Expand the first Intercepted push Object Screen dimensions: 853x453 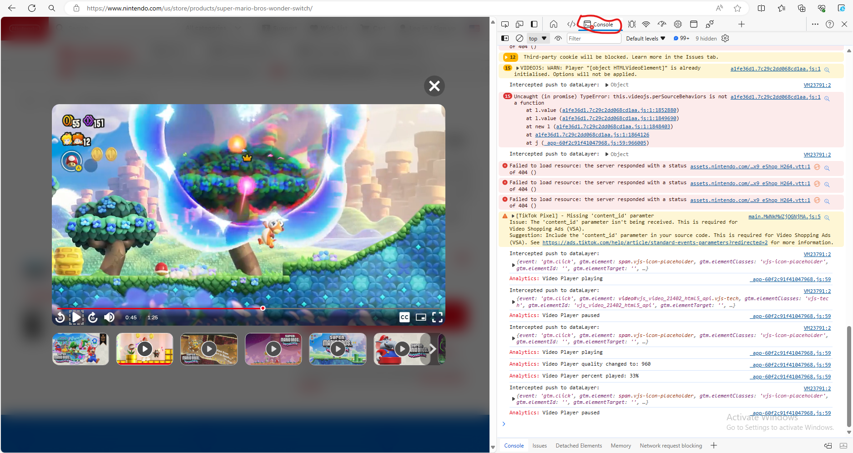tap(607, 85)
